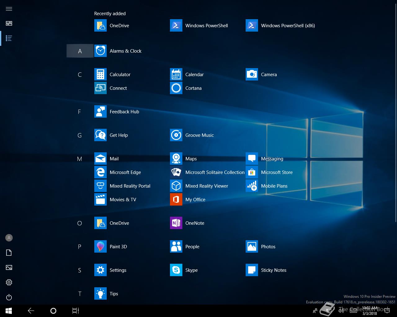
Task: Launch the Calculator app icon
Action: point(100,74)
